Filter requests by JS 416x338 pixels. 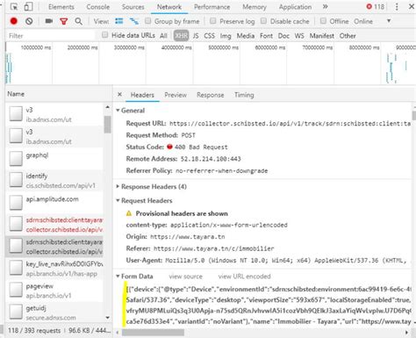click(196, 36)
